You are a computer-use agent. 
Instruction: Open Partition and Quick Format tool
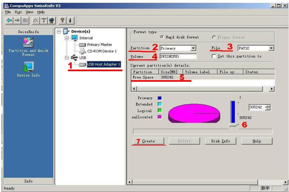click(x=28, y=47)
